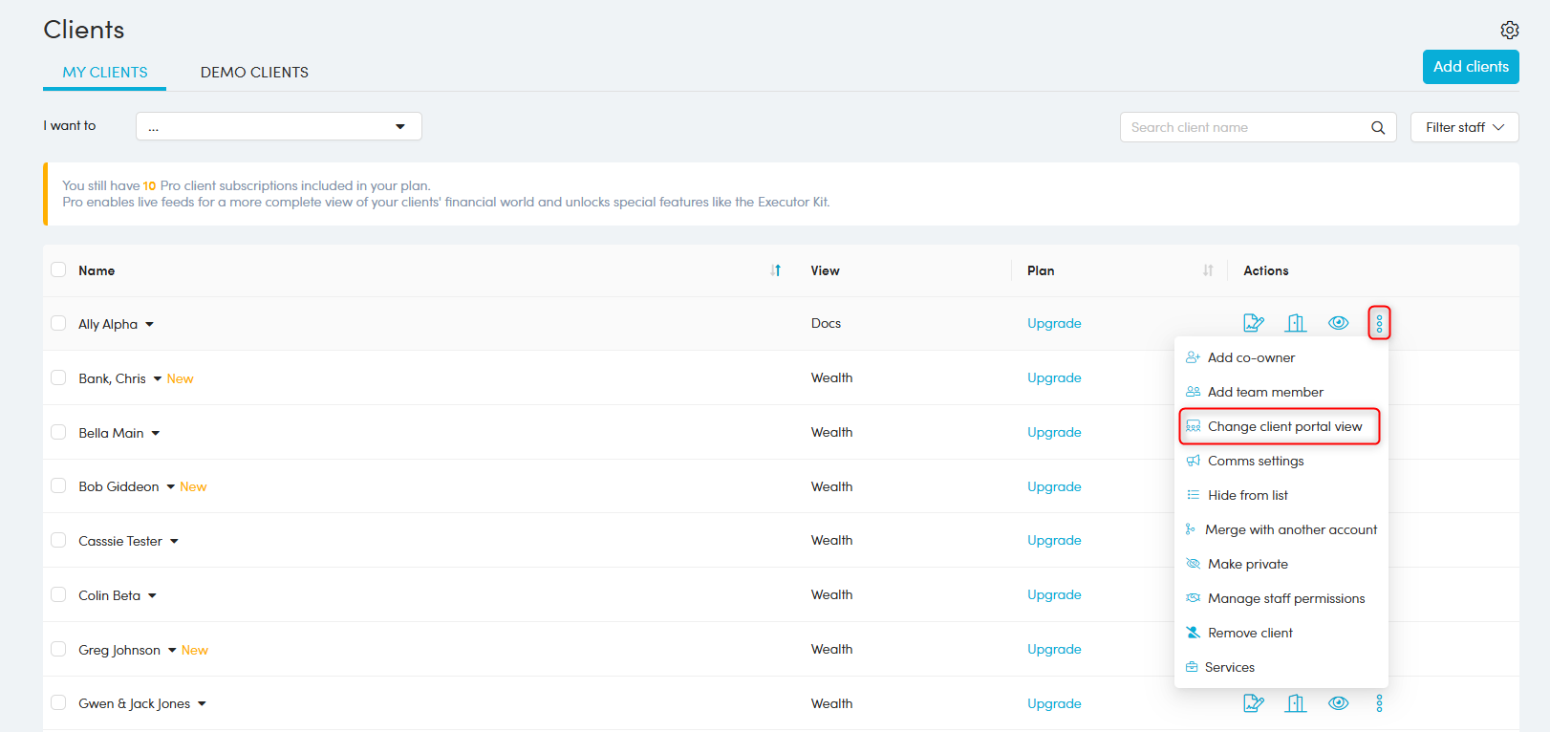Click the eye view icon for Ally Alpha
This screenshot has width=1550, height=732.
1338,323
